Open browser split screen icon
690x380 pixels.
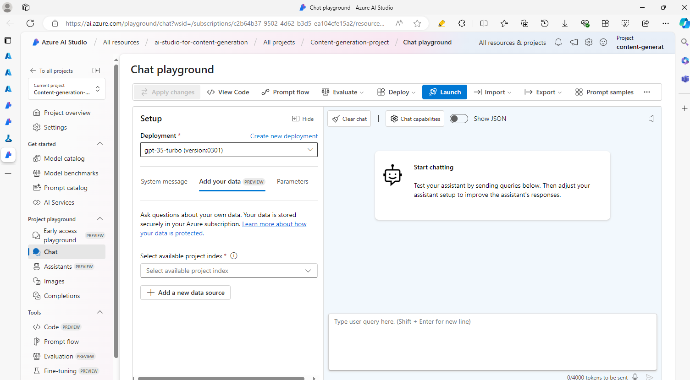pyautogui.click(x=484, y=23)
